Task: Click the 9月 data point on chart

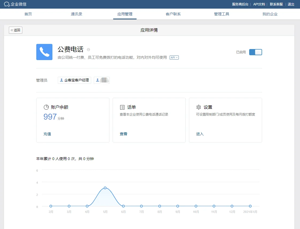Action: click(x=178, y=206)
